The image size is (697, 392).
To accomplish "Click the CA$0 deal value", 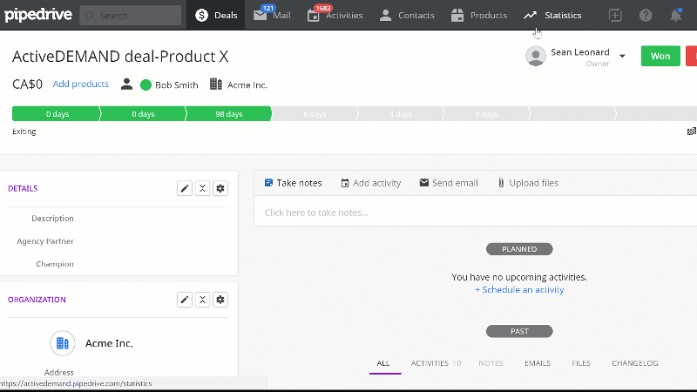I will coord(27,84).
